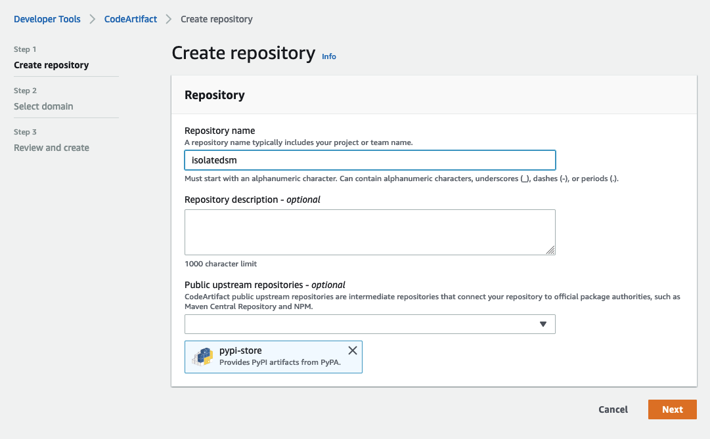Image resolution: width=710 pixels, height=439 pixels.
Task: Open the public upstream repositories dropdown
Action: point(370,324)
